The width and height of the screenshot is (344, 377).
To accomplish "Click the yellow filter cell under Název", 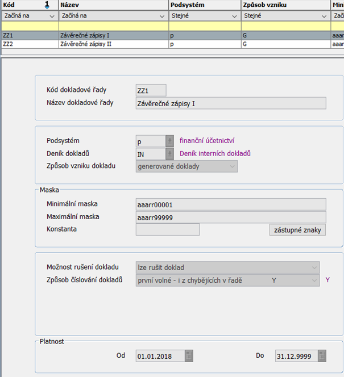I will [x=114, y=26].
